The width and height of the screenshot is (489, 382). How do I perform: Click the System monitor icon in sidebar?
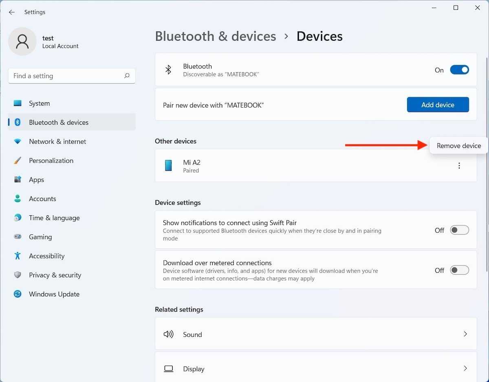[18, 104]
